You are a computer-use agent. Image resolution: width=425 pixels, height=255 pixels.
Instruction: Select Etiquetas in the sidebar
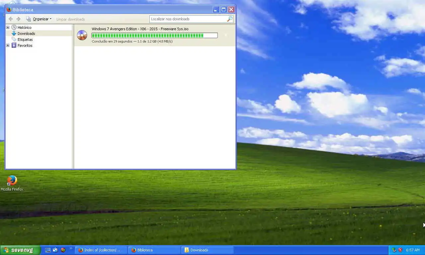(x=25, y=40)
